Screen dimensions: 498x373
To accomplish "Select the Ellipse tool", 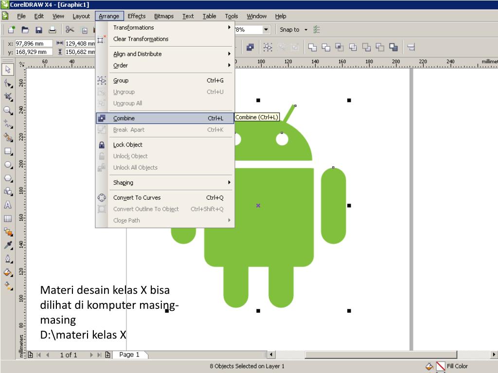I will click(8, 165).
